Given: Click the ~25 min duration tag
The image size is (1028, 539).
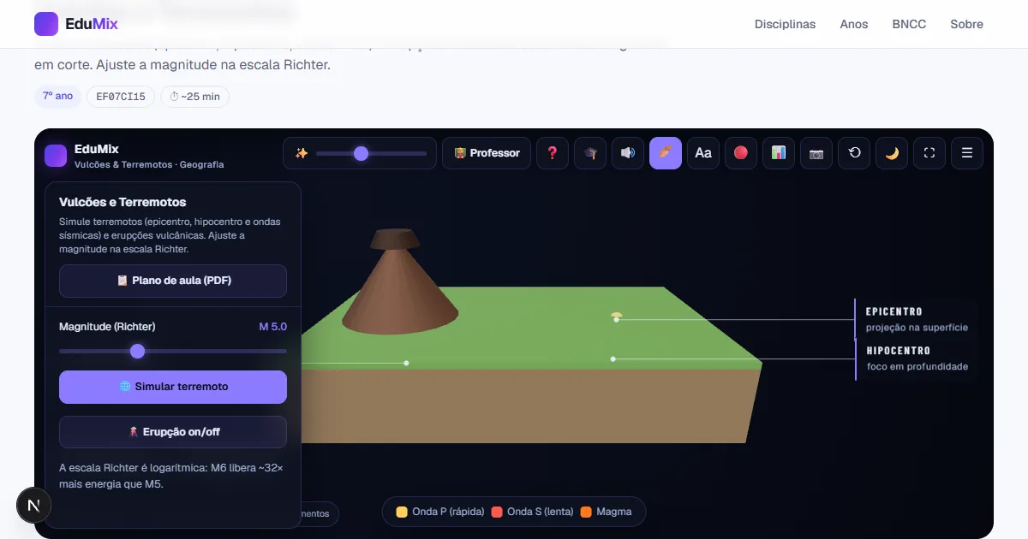Looking at the screenshot, I should click(194, 97).
